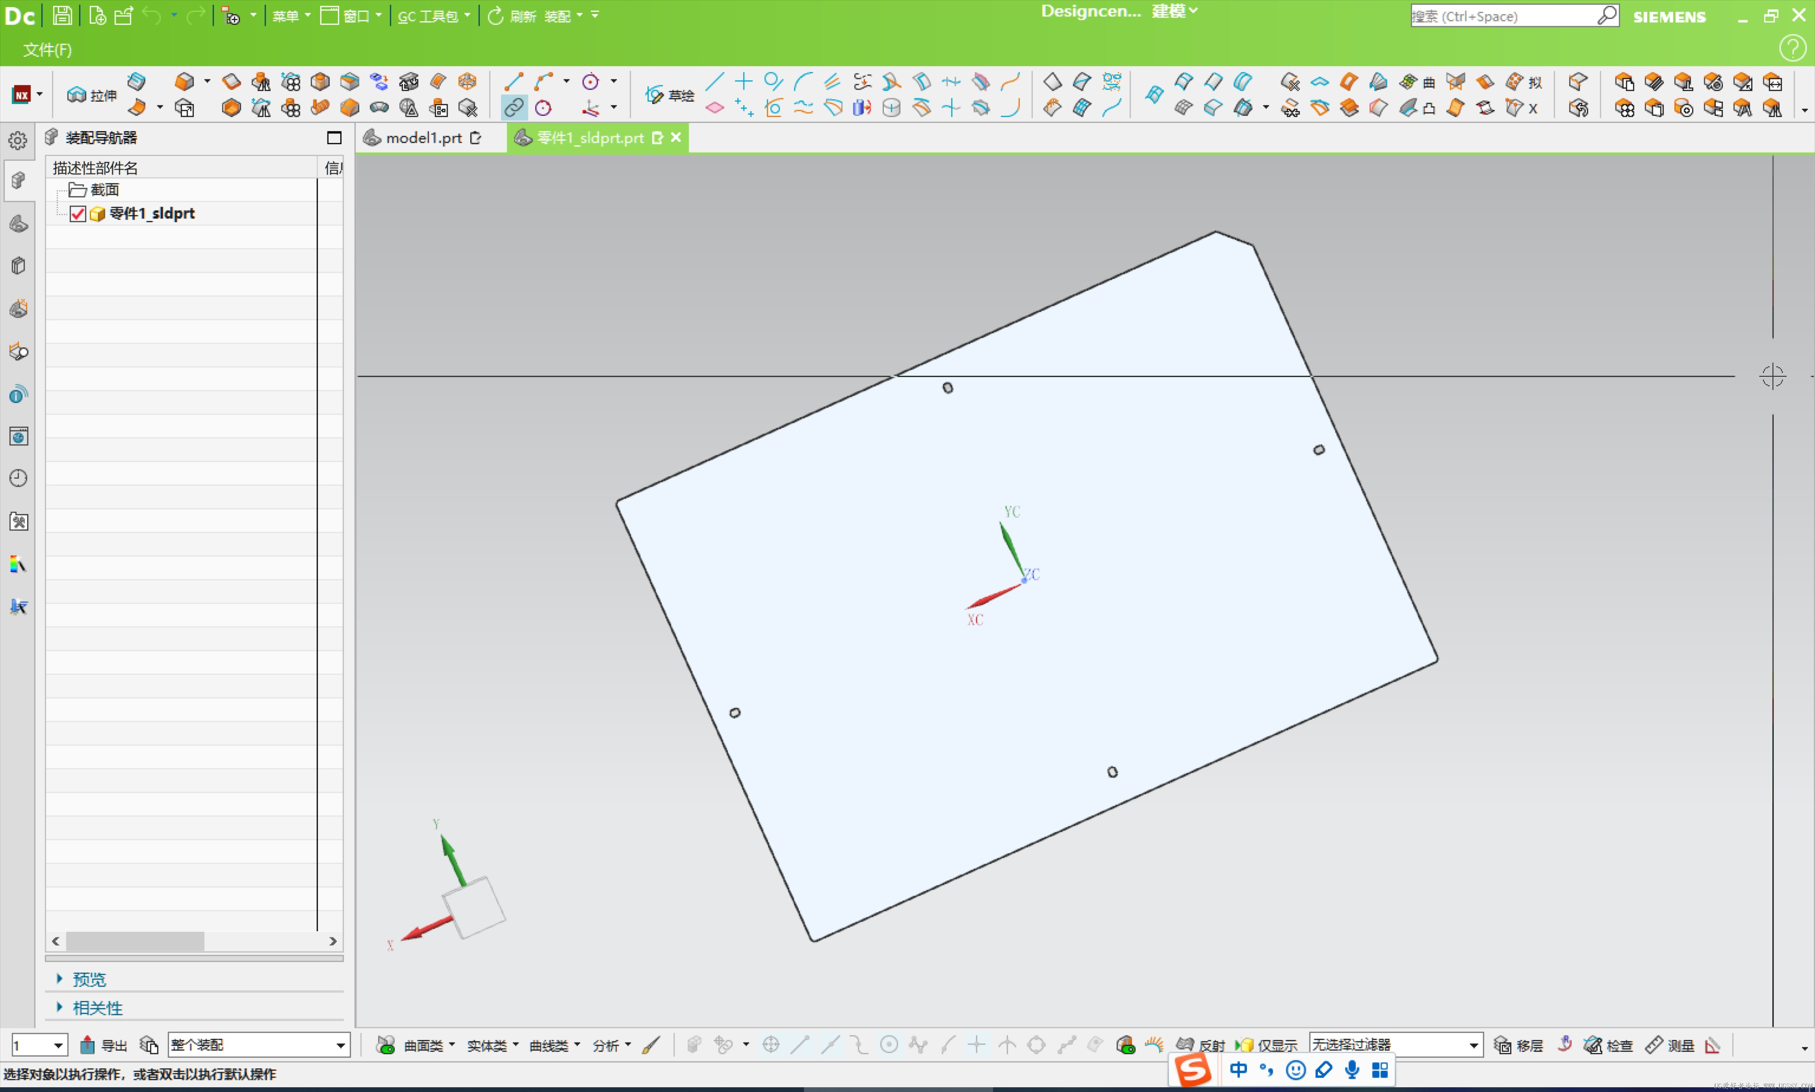Open the 整个装配 scope dropdown
This screenshot has width=1815, height=1092.
coord(259,1045)
